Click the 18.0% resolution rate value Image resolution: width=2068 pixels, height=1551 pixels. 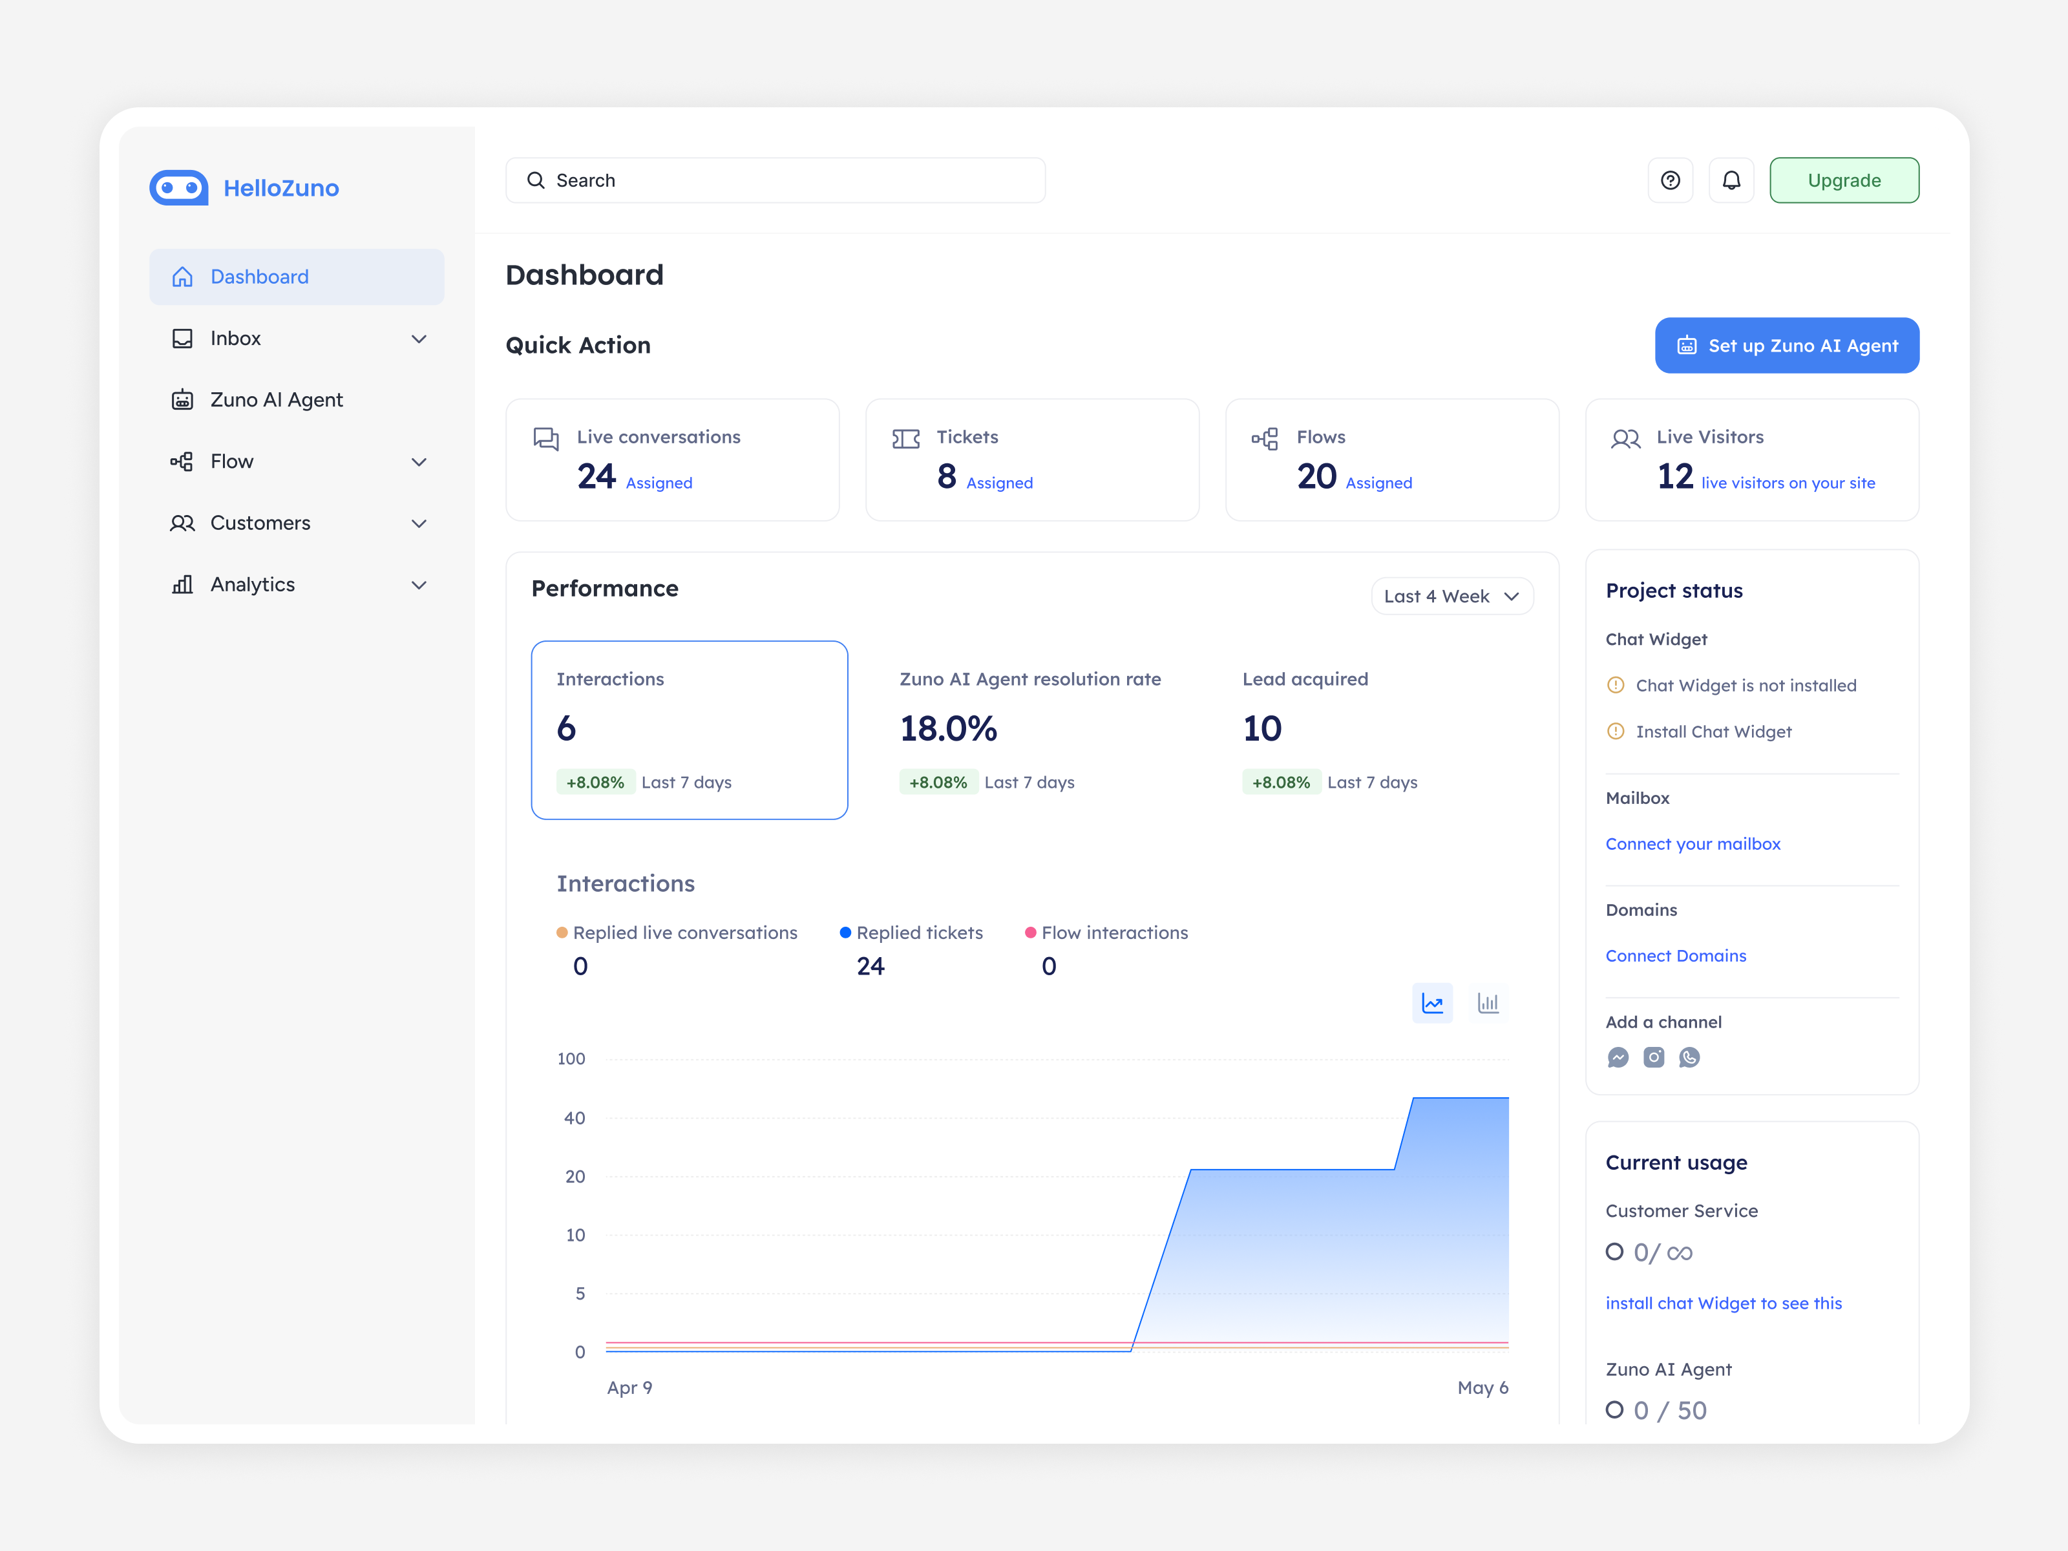(948, 729)
